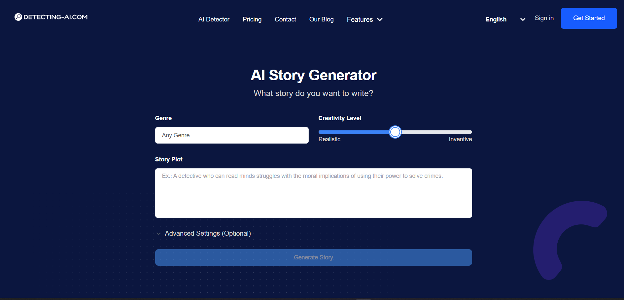624x300 pixels.
Task: Click the Genre field label
Action: click(x=163, y=118)
